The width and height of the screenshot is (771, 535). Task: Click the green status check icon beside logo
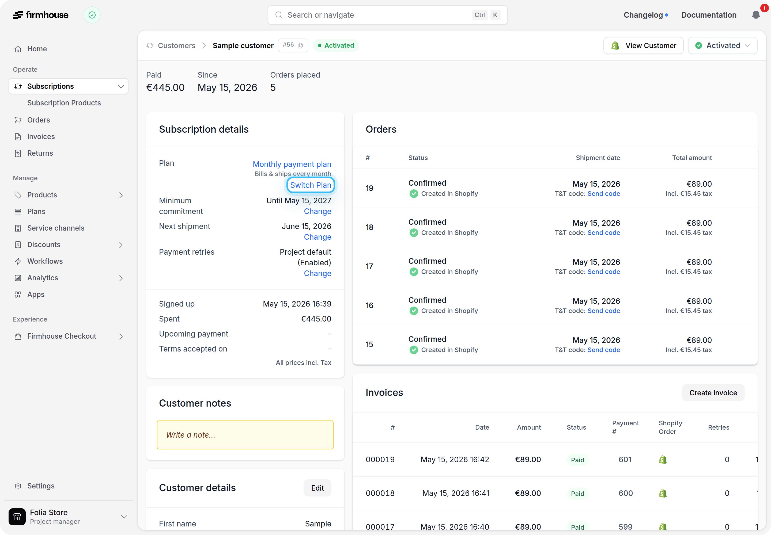coord(92,15)
